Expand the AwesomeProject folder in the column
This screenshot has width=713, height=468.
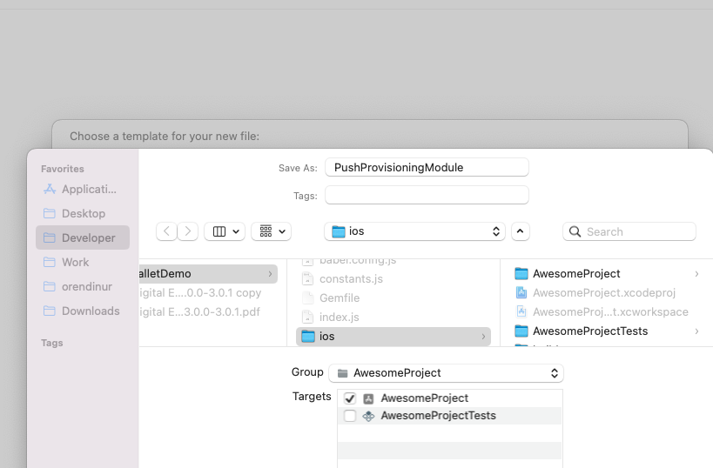[x=696, y=274]
